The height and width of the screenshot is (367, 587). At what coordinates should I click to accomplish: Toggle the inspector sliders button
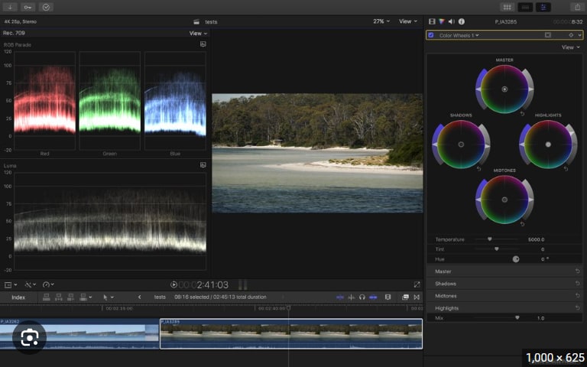pyautogui.click(x=543, y=7)
